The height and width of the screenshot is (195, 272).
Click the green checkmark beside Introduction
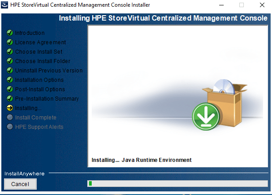coord(10,33)
